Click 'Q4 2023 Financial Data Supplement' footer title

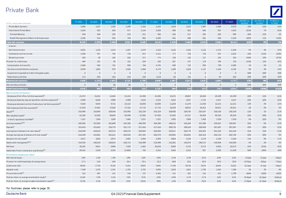(x=136, y=194)
